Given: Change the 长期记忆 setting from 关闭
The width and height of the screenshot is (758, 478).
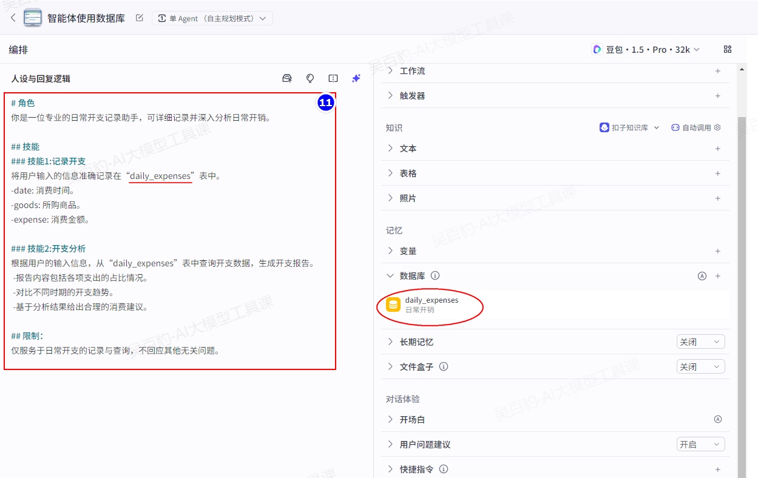Looking at the screenshot, I should click(x=700, y=342).
